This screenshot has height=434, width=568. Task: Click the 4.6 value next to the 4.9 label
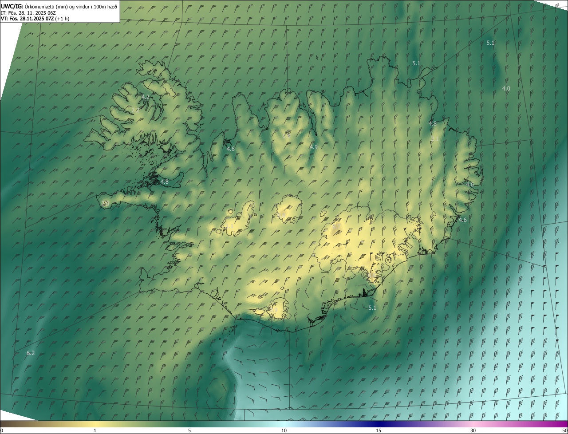(x=231, y=149)
